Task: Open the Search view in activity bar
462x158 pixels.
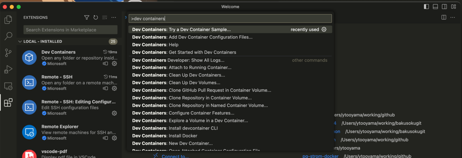Action: [8, 36]
